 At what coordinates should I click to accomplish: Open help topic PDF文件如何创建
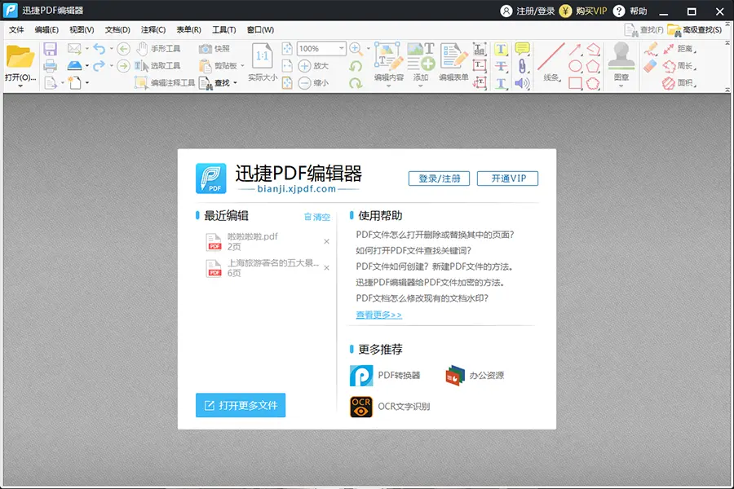434,267
